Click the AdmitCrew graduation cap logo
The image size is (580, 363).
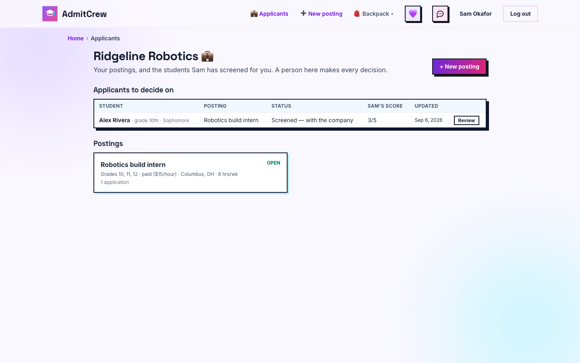50,14
